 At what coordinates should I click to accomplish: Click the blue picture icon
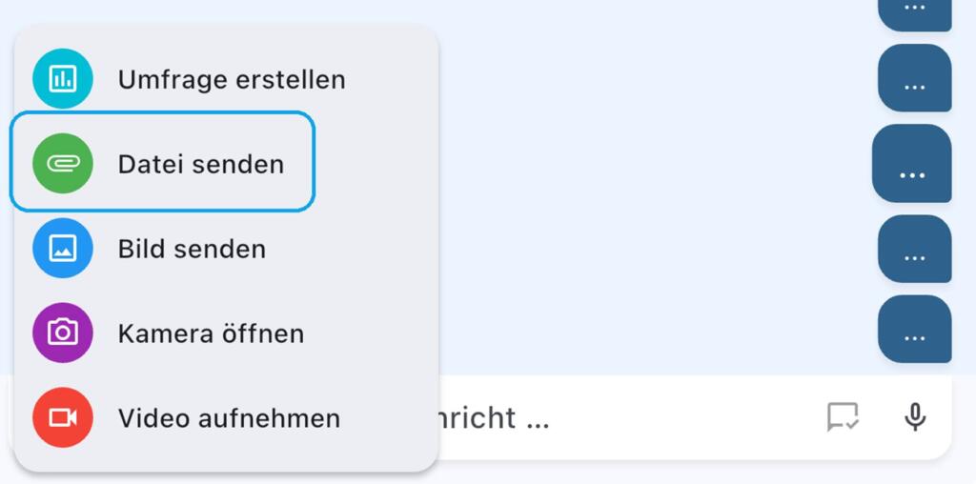point(63,249)
